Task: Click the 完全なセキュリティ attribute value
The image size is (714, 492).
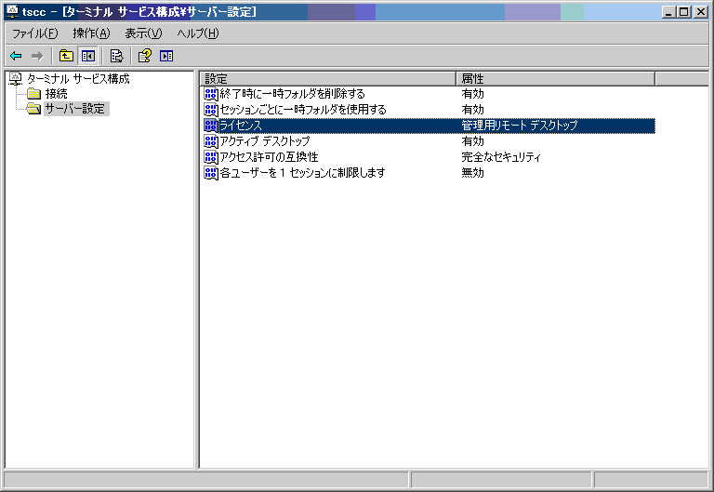Action: [501, 156]
